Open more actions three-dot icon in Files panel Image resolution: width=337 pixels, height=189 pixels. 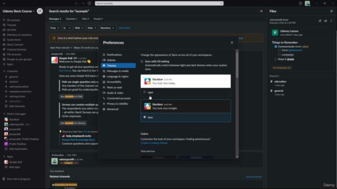(x=331, y=21)
